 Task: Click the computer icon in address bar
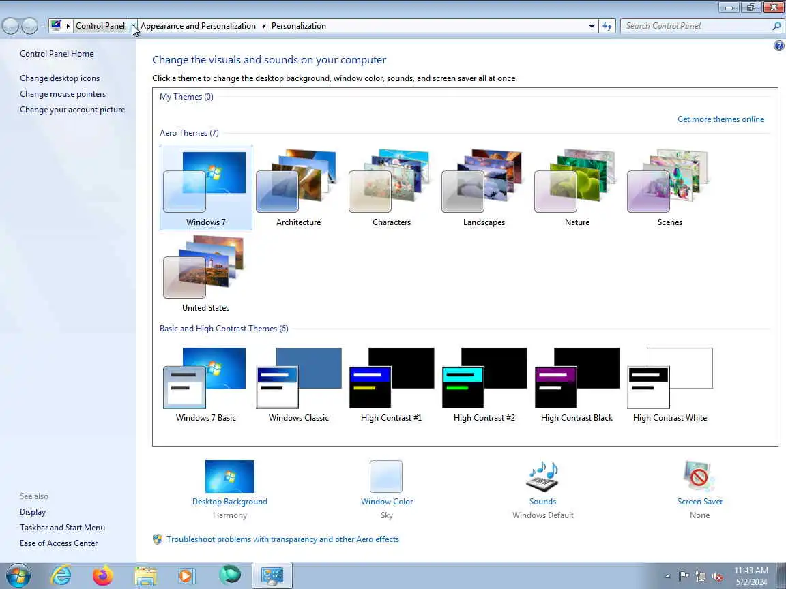coord(56,25)
